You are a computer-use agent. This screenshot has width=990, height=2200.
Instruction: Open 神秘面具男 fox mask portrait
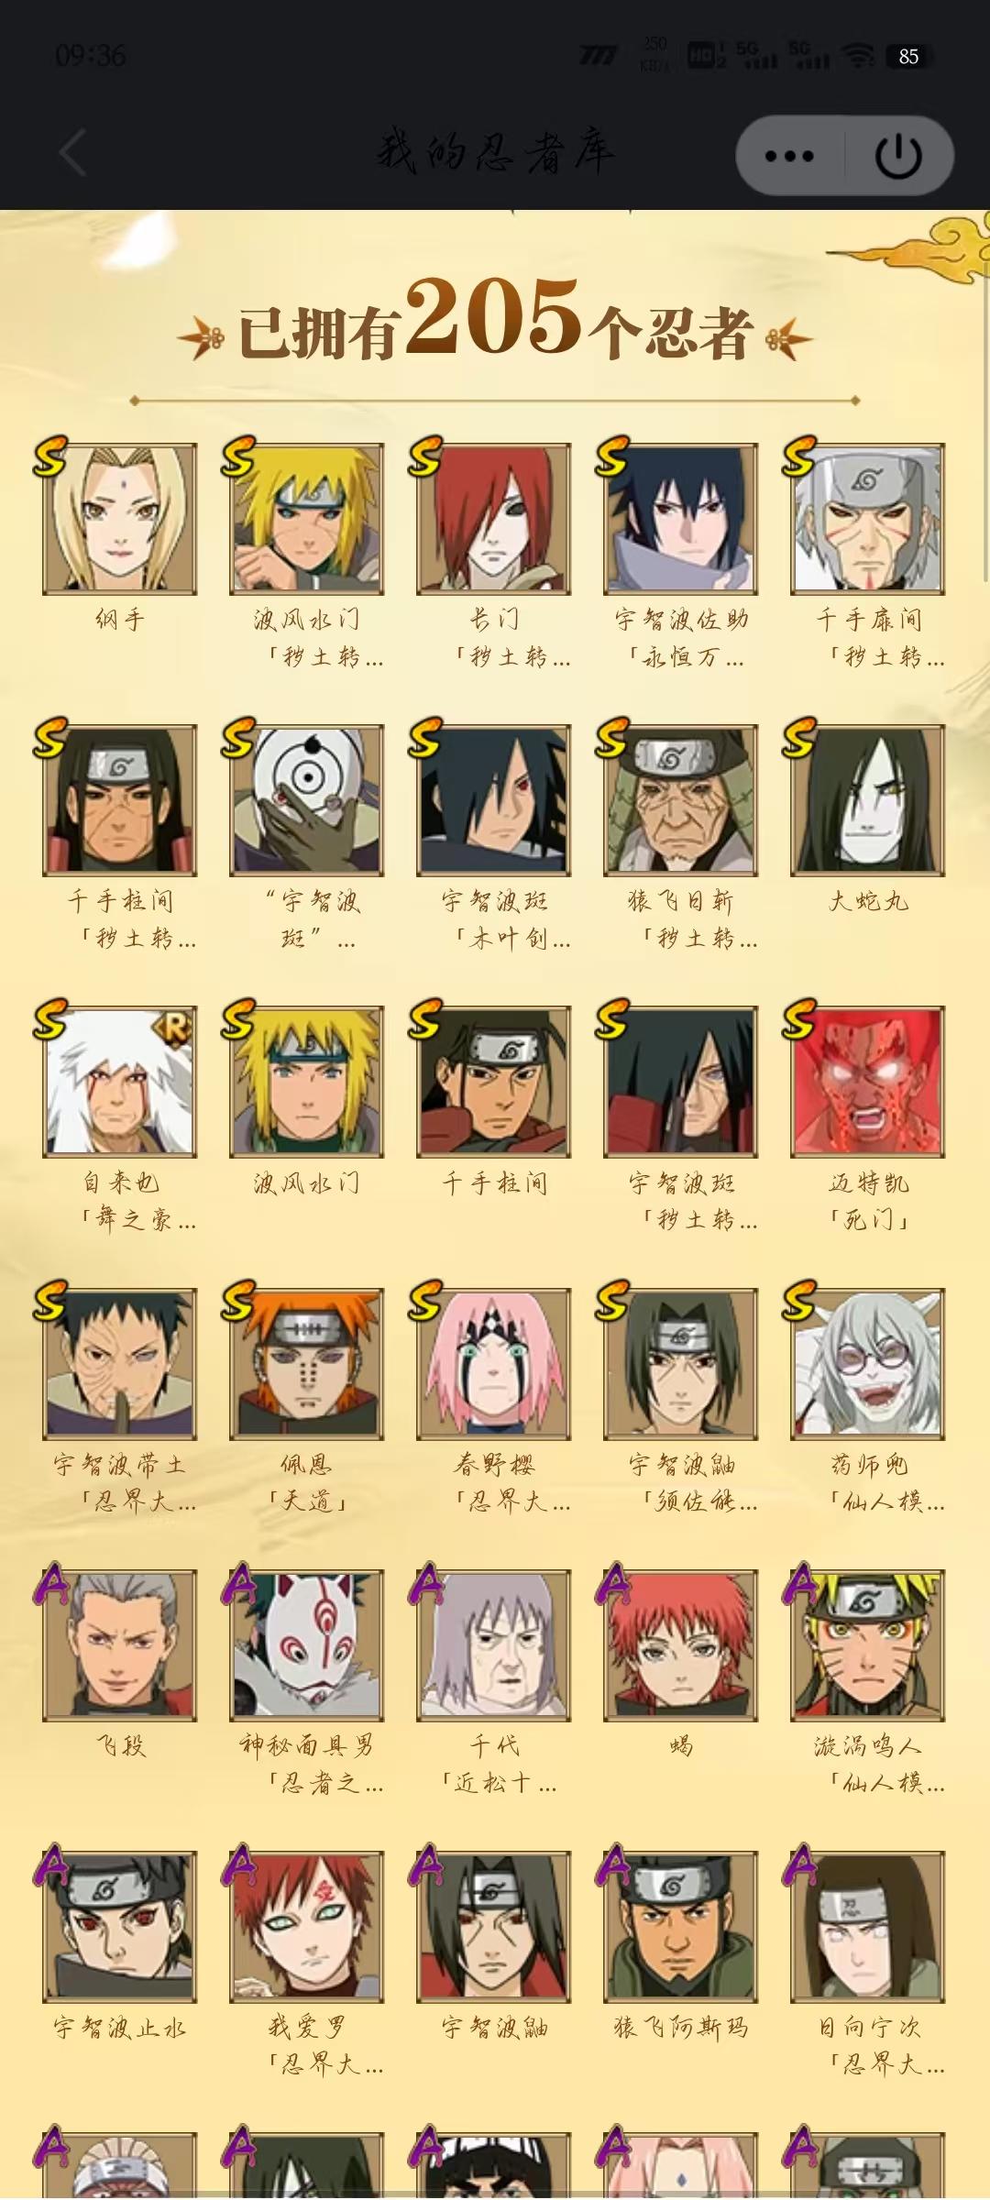[x=307, y=1644]
